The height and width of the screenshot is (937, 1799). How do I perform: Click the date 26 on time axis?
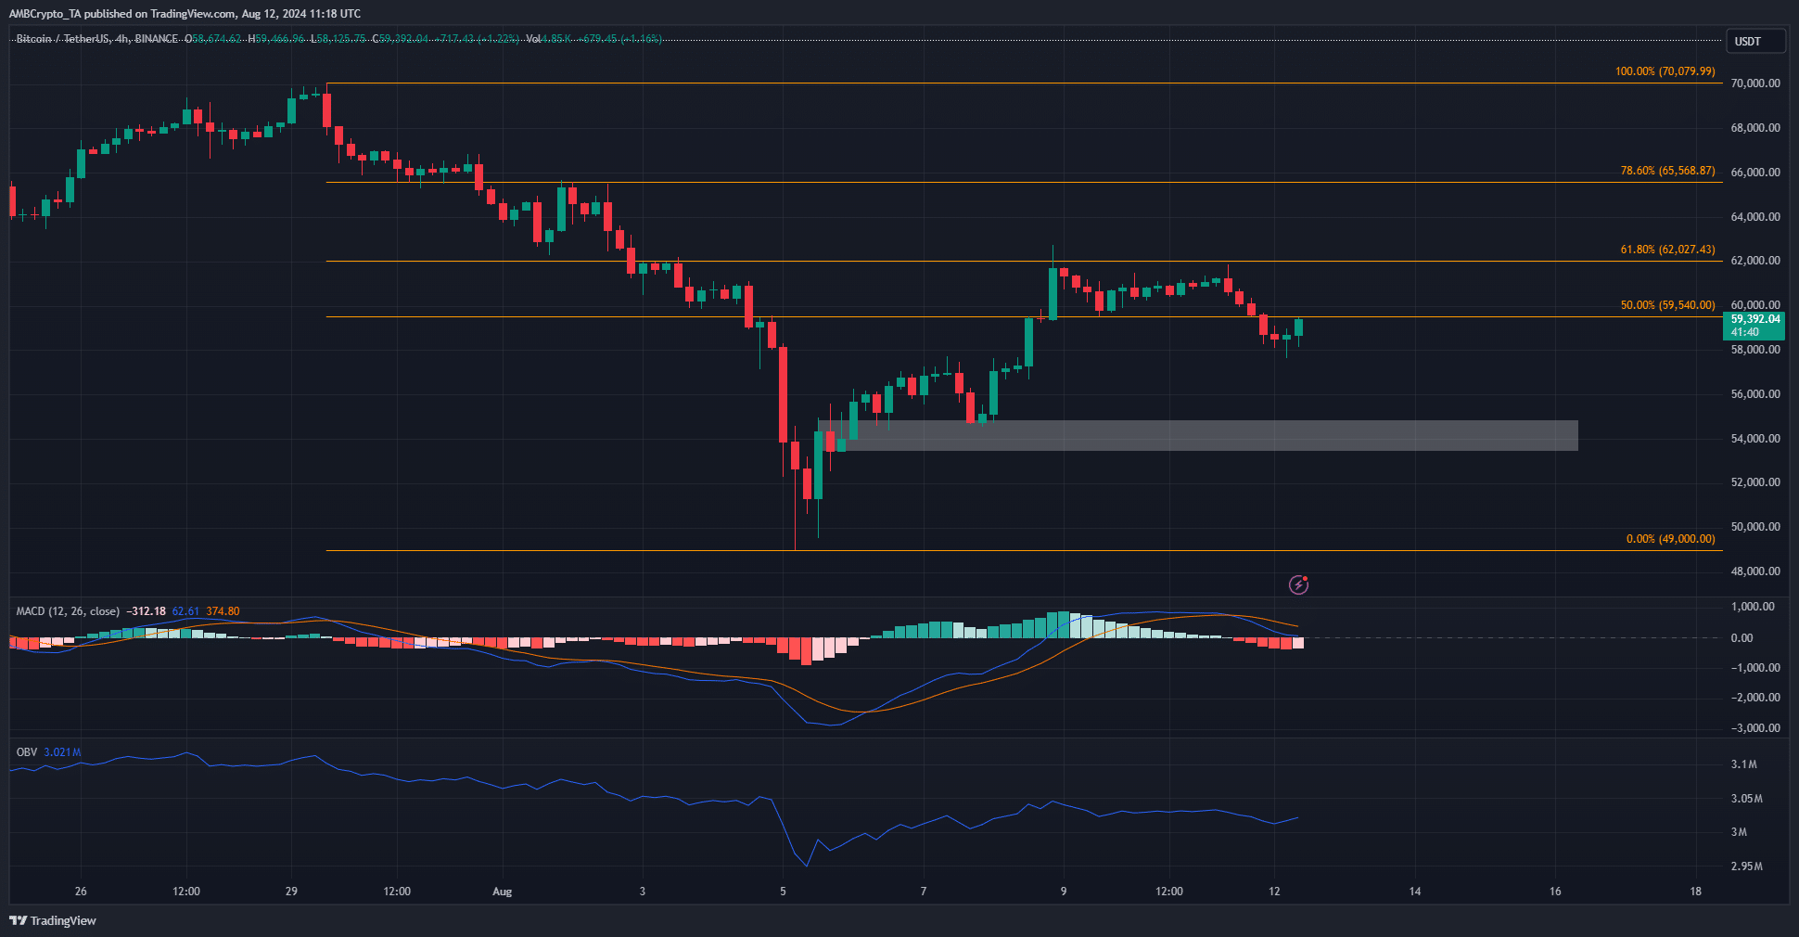click(x=81, y=892)
